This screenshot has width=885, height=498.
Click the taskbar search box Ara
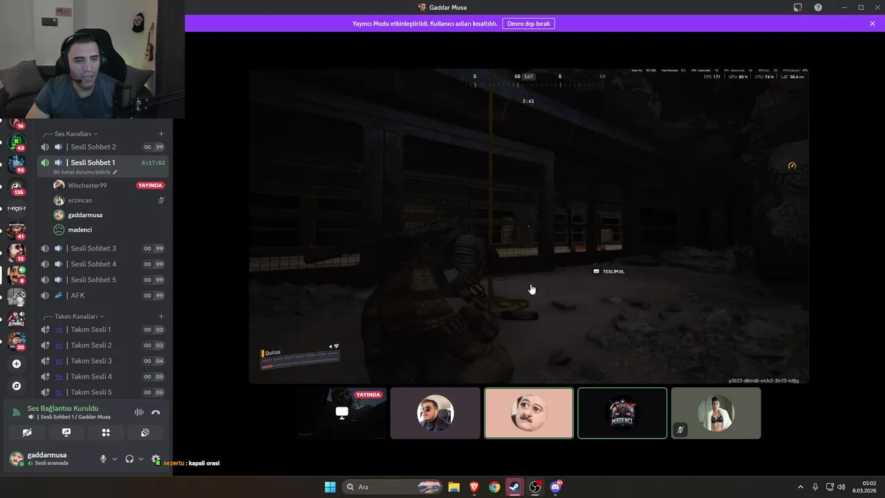point(391,487)
